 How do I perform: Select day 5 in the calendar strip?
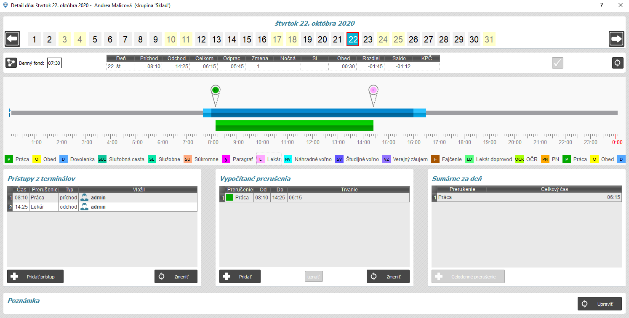pyautogui.click(x=95, y=40)
